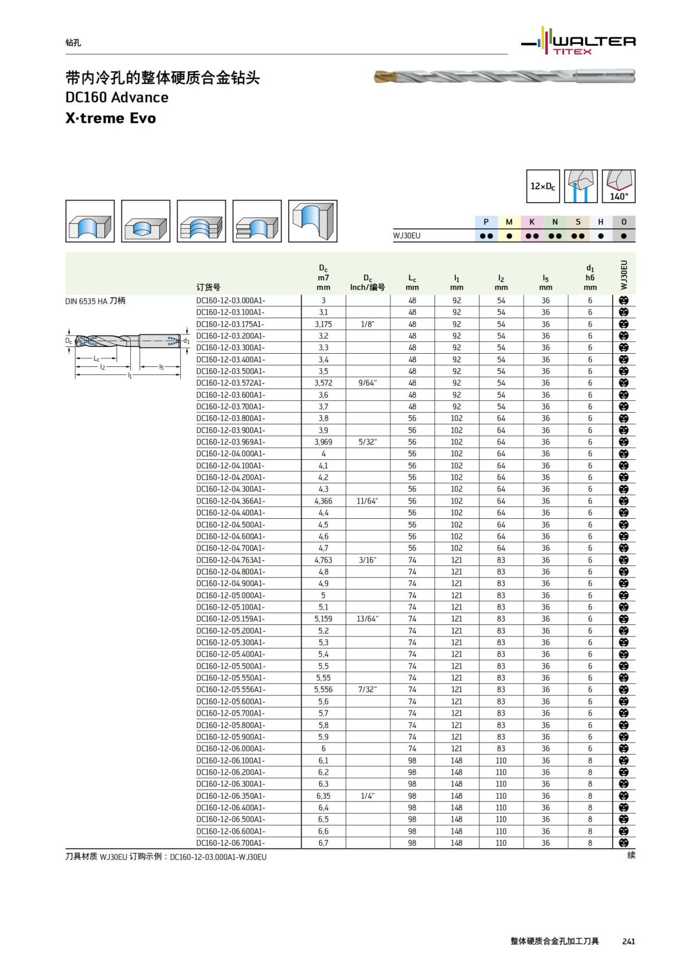Viewport: 688px width, 973px height.
Task: Click the 12×Dc drilling depth icon
Action: [543, 186]
